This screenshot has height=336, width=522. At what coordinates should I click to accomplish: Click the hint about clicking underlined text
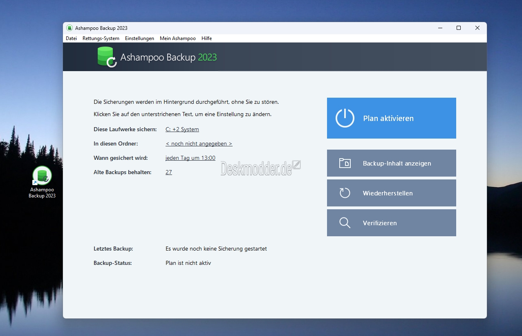[182, 114]
